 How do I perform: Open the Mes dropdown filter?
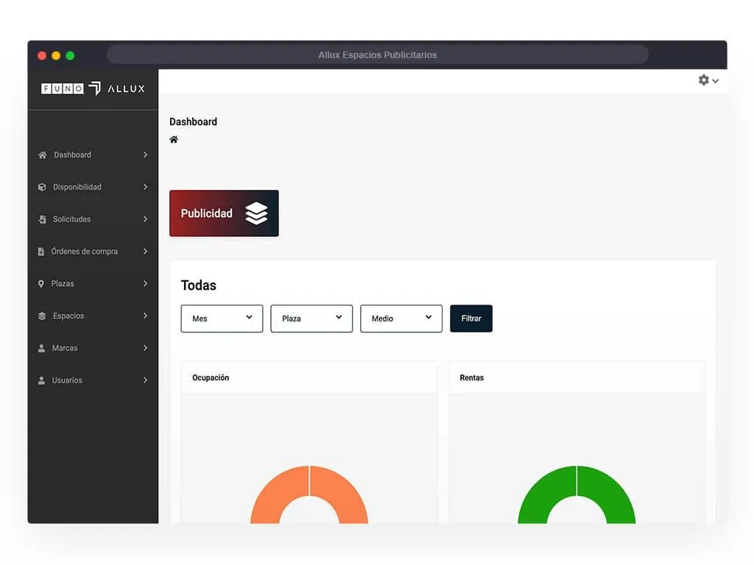pyautogui.click(x=222, y=319)
